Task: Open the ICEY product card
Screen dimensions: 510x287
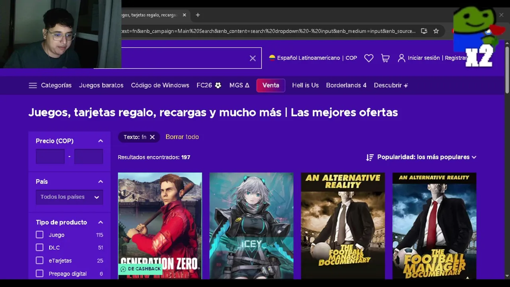Action: pyautogui.click(x=251, y=226)
